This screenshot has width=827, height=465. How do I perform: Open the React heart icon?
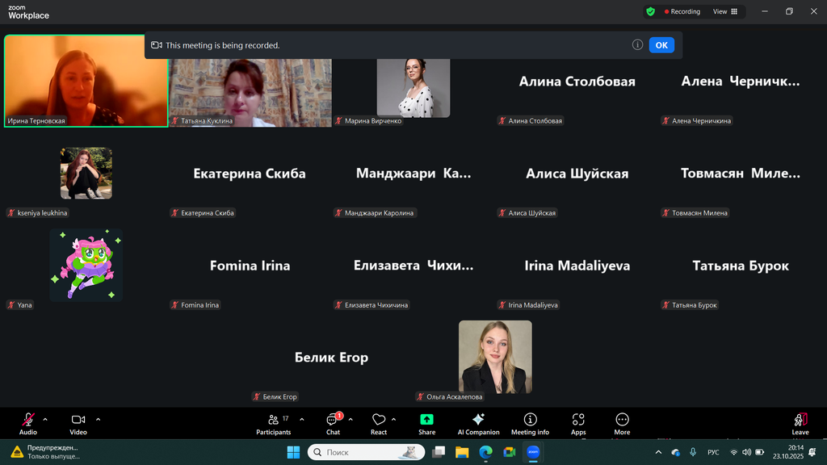(379, 423)
